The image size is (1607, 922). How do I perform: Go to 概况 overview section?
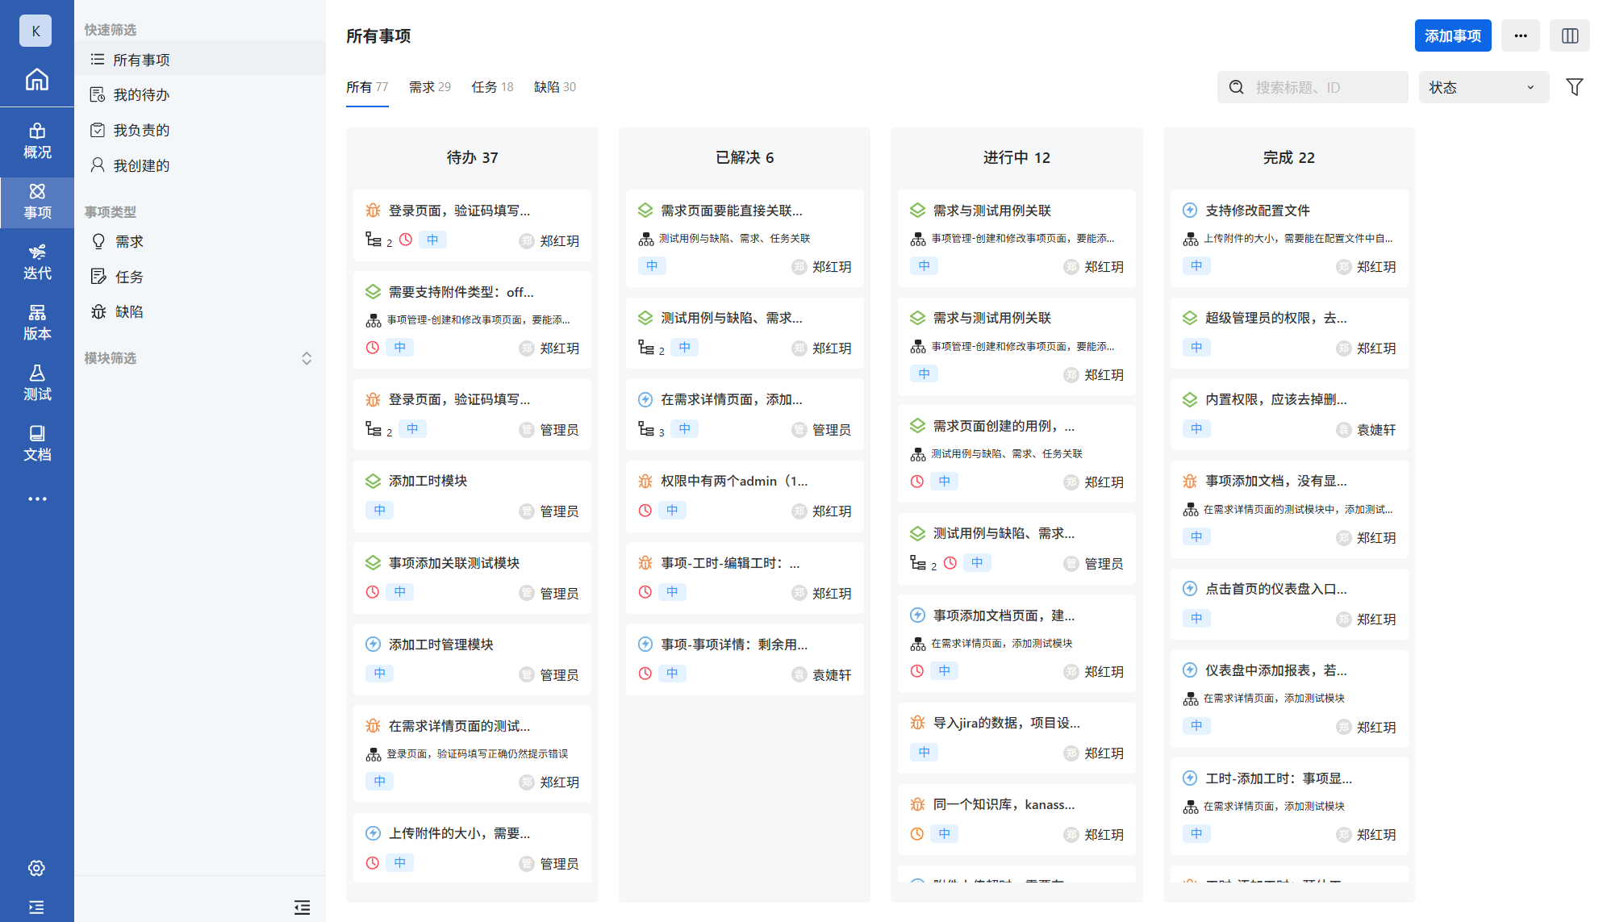tap(37, 141)
